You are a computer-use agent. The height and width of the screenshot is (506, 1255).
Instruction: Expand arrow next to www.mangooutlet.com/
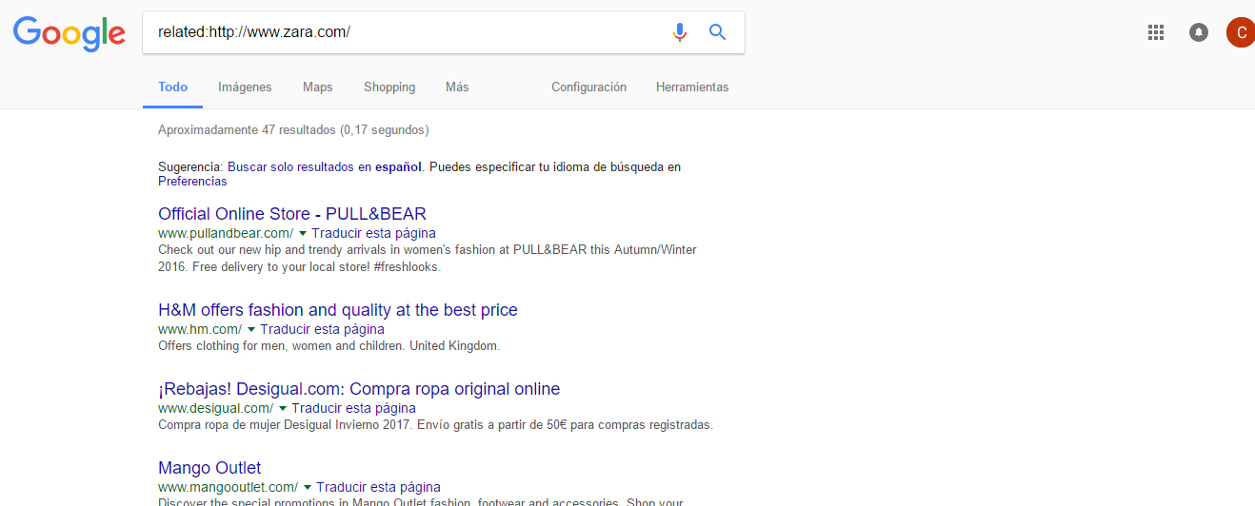click(x=308, y=487)
